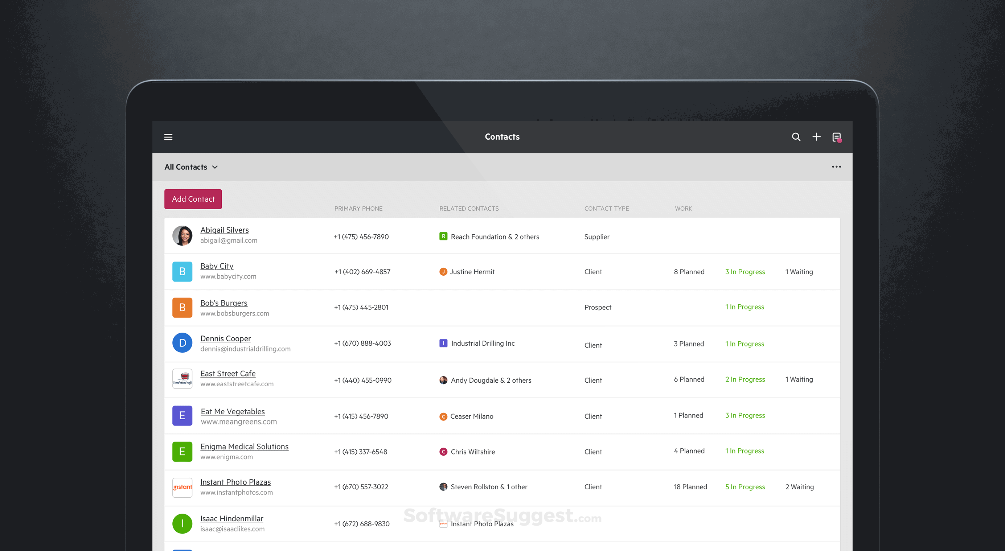Screen dimensions: 1005x551
Task: Click Instant Photo Plazas logo icon
Action: 182,487
